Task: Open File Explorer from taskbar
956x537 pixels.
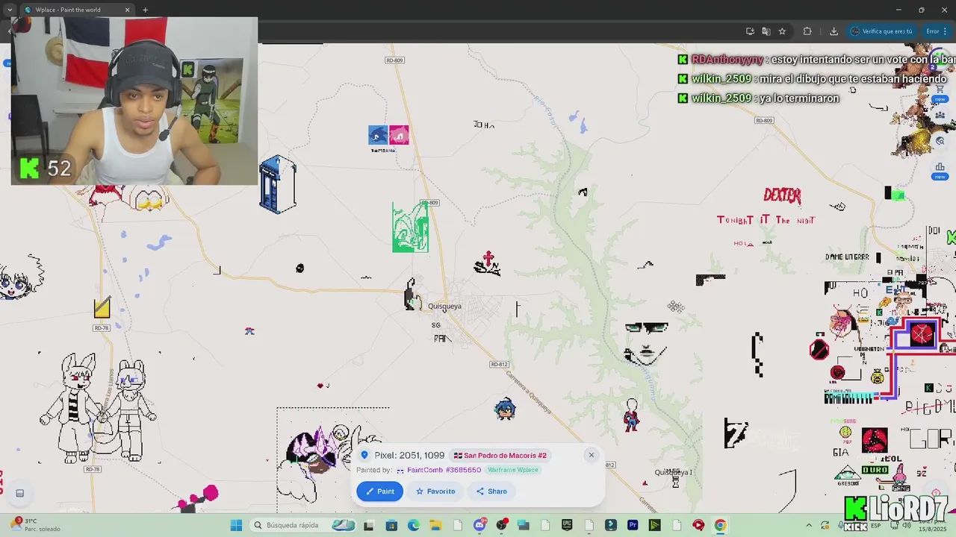Action: [435, 525]
